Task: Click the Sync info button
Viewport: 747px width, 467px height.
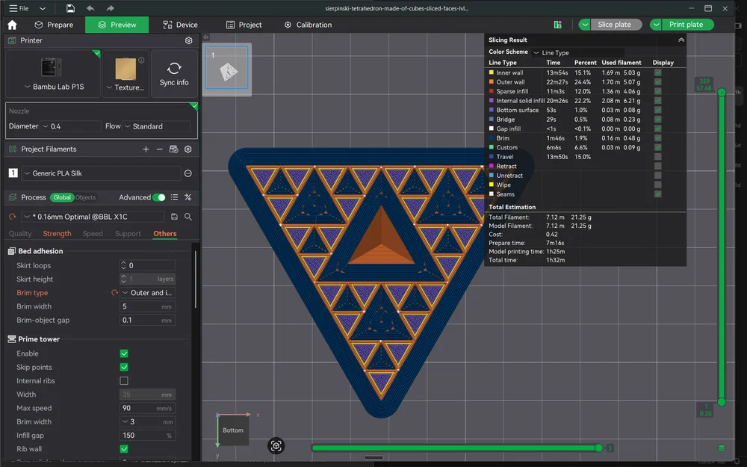Action: point(174,73)
